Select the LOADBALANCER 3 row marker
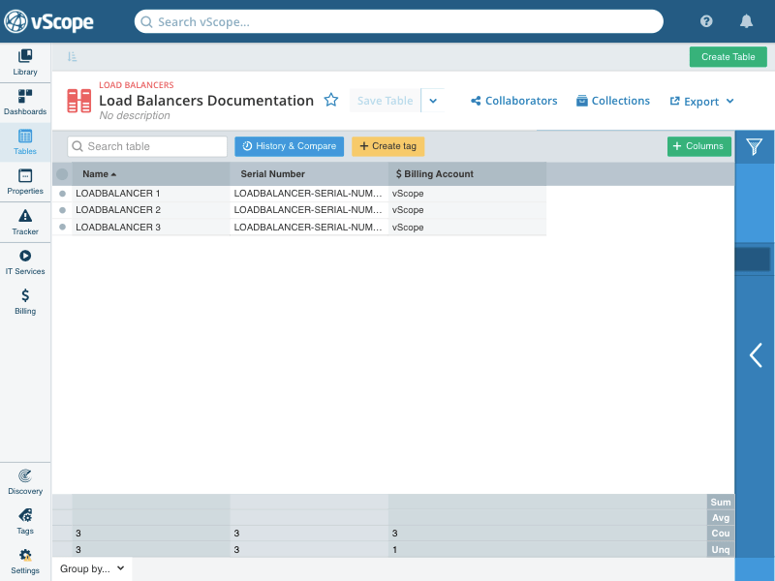The width and height of the screenshot is (775, 581). point(62,227)
